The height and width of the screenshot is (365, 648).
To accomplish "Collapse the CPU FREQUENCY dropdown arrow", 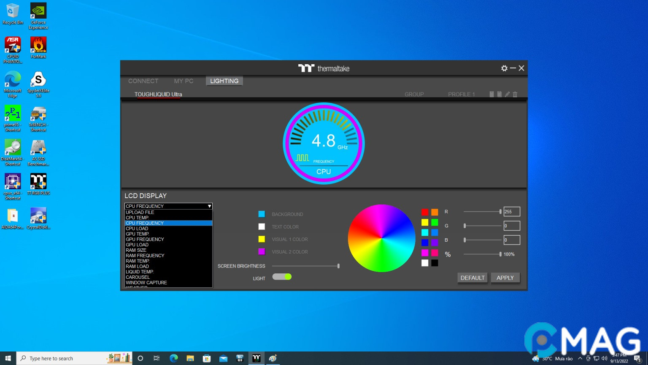I will (209, 206).
